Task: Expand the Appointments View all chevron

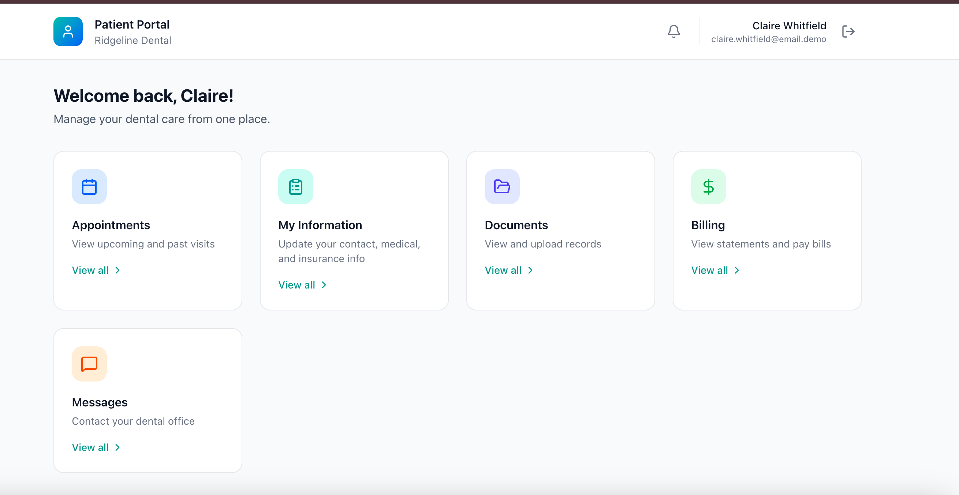Action: click(x=117, y=270)
